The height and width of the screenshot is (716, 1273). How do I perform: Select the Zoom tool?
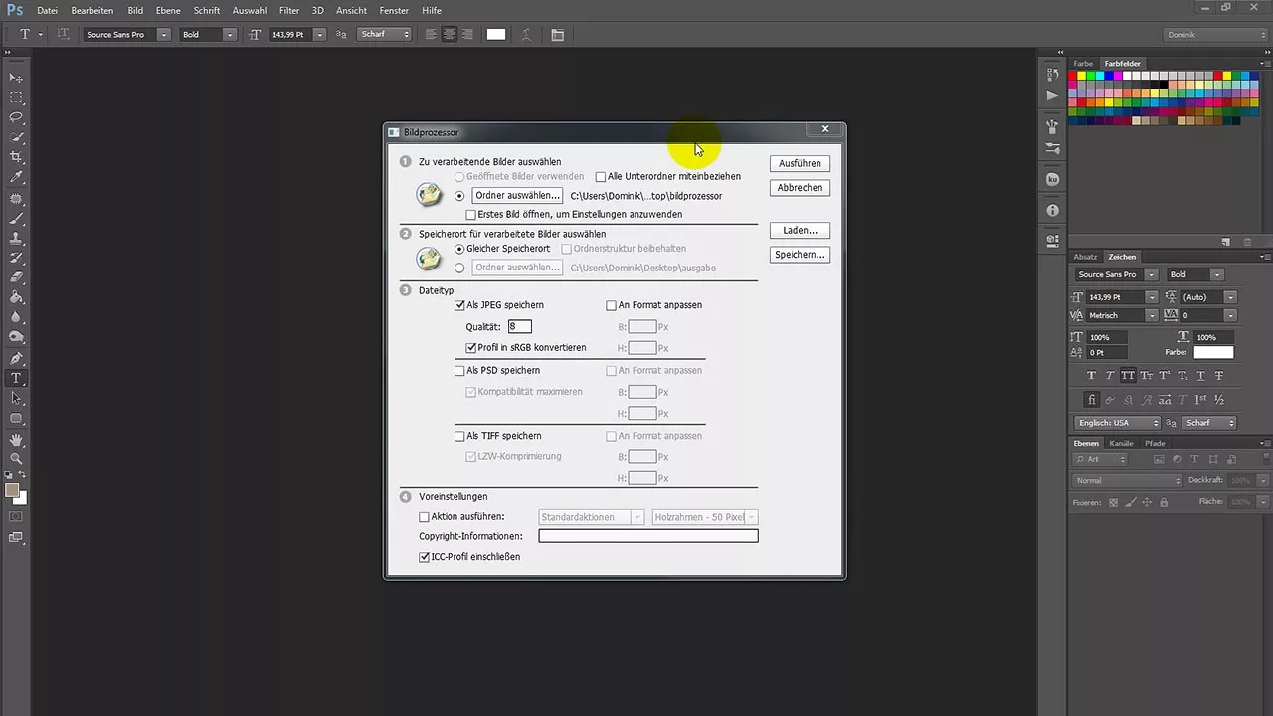[16, 459]
